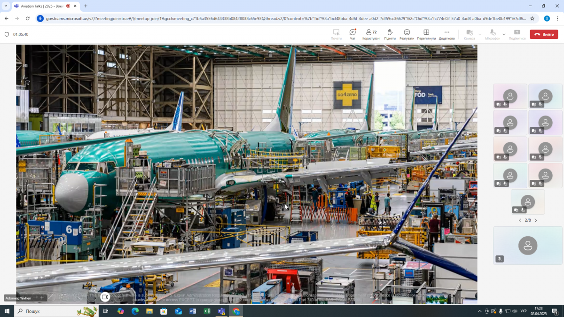Click the Поділитися share button
564x317 pixels.
point(517,34)
